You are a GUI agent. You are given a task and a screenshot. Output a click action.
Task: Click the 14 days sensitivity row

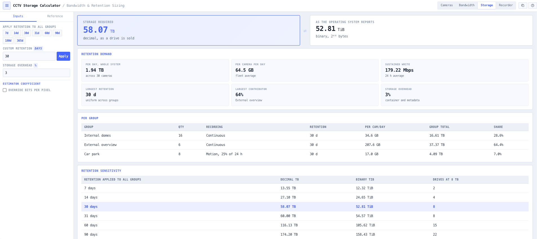305,197
